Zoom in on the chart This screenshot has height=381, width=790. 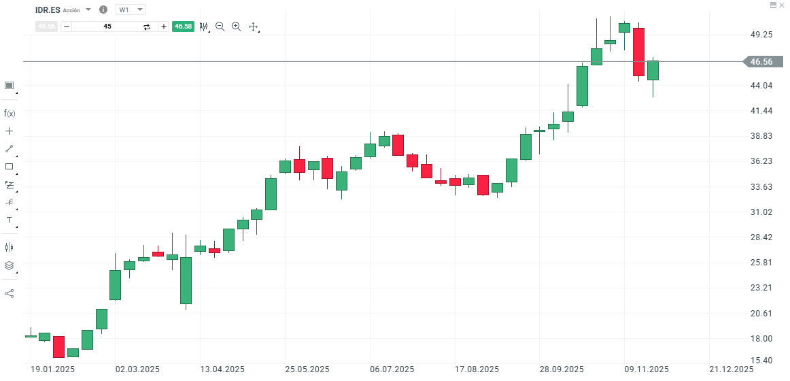click(x=236, y=27)
